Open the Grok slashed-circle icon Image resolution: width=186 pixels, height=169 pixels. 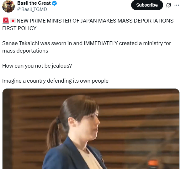click(x=168, y=5)
